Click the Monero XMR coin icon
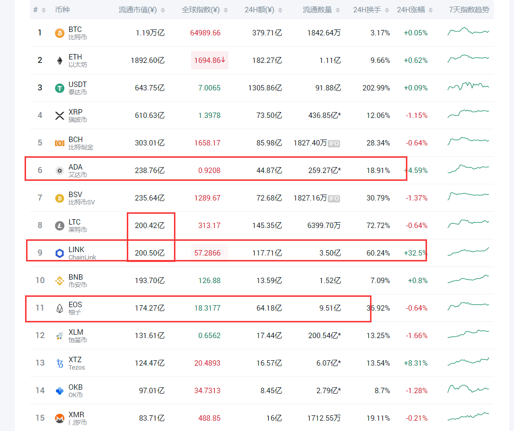This screenshot has height=431, width=514. 59,419
